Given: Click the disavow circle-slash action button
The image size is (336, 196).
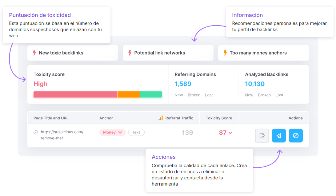Looking at the screenshot, I should point(296,136).
